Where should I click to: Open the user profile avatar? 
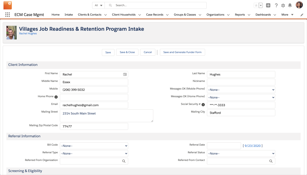tap(299, 5)
